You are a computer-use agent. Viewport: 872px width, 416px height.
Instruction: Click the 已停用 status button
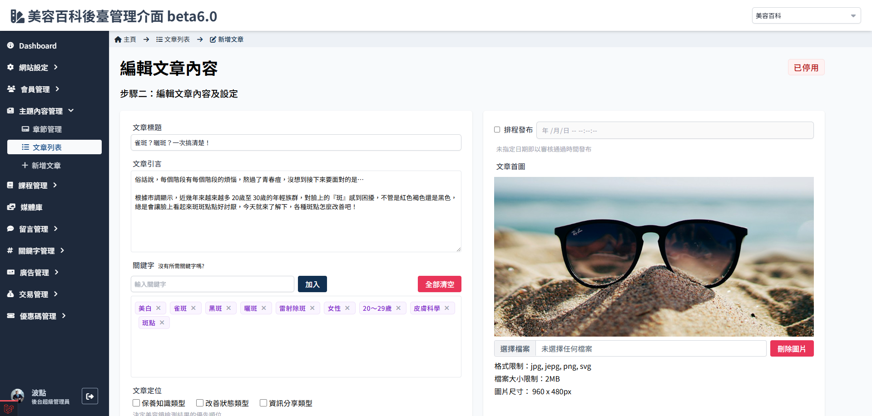point(806,68)
